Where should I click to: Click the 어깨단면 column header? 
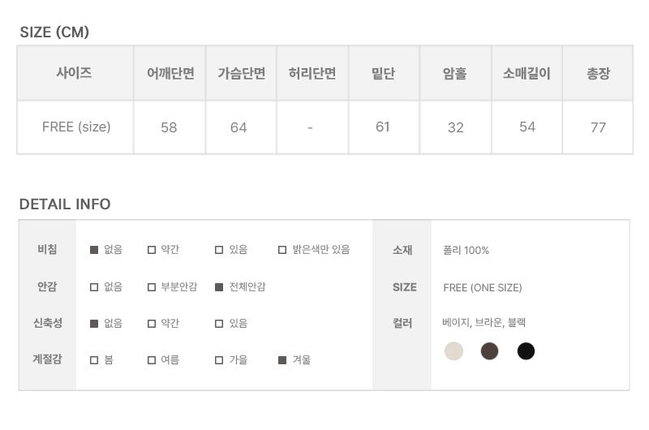(170, 73)
